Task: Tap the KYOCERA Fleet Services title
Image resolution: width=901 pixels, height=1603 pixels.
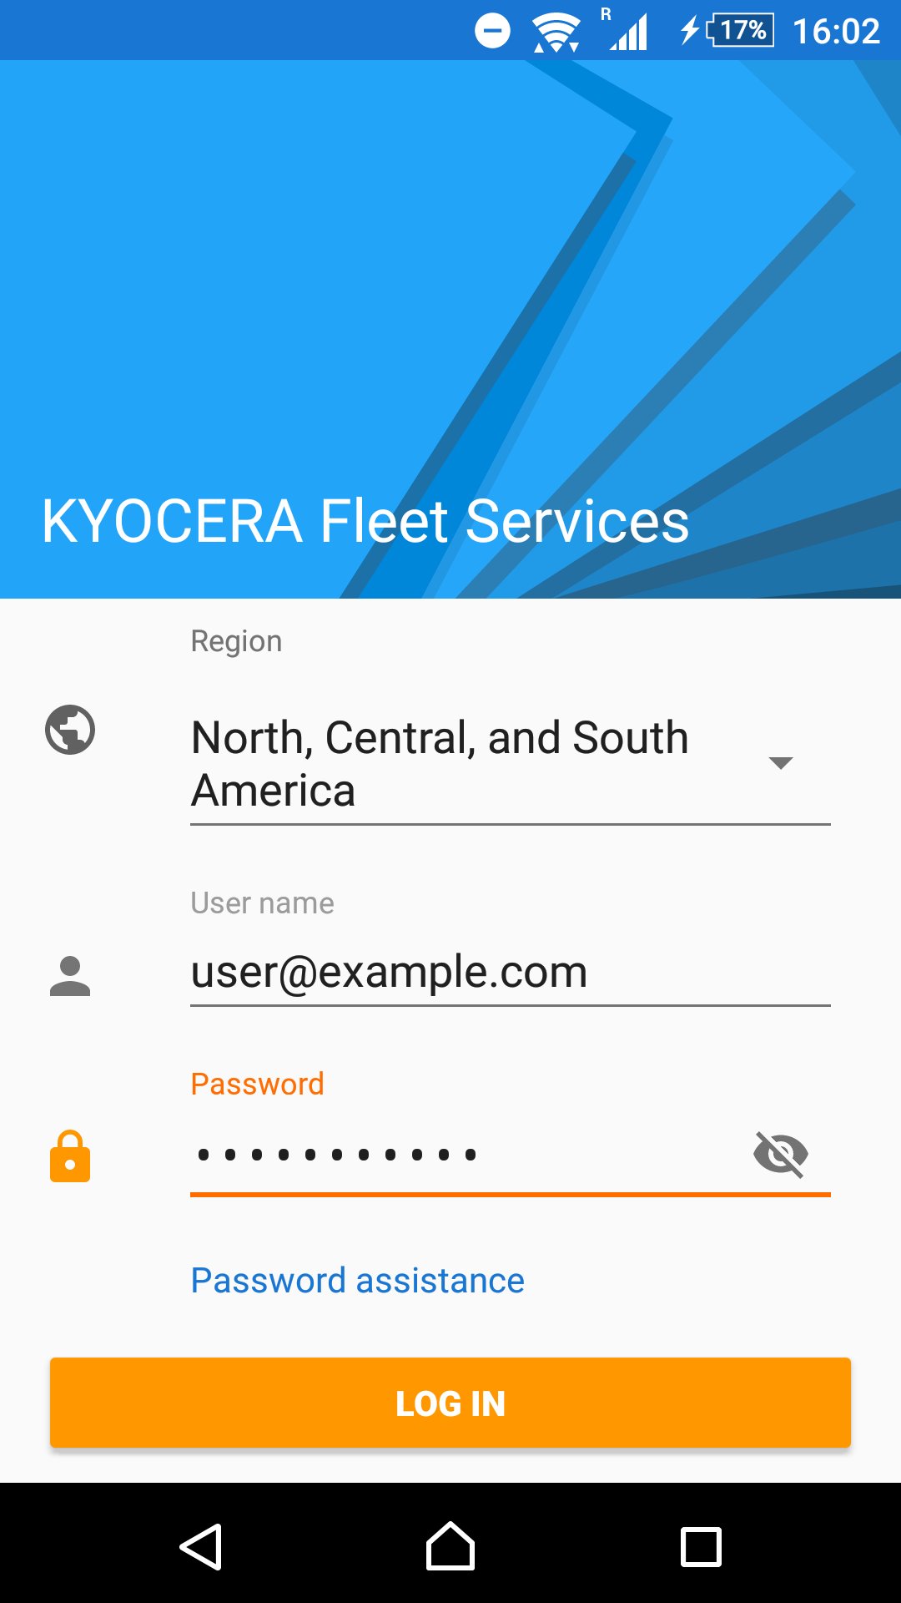Action: (x=365, y=522)
